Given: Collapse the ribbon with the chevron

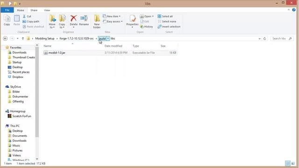Looking at the screenshot, I should coord(289,10).
